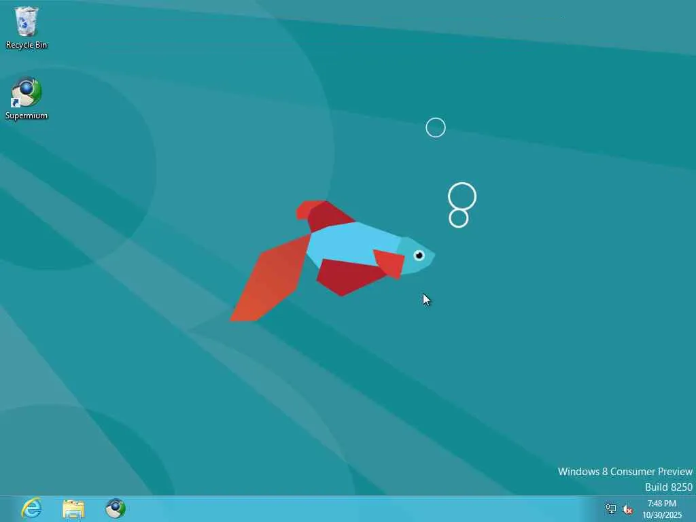
Task: Select the Supermium desktop shortcut
Action: 27,99
